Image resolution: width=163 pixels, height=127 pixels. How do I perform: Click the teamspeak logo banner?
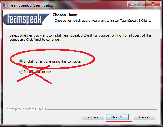click(x=26, y=19)
